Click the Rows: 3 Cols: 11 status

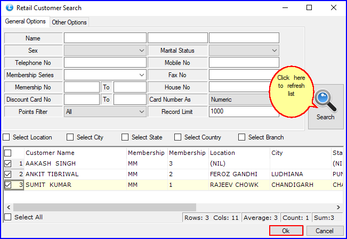(x=212, y=218)
